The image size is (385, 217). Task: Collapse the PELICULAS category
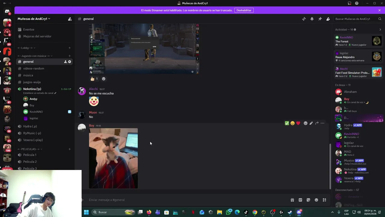pyautogui.click(x=30, y=149)
